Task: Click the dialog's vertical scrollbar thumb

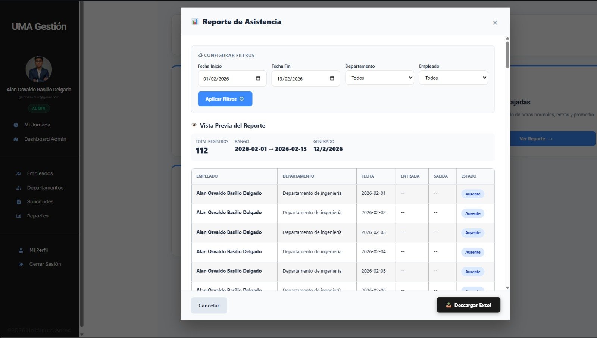Action: (x=507, y=55)
